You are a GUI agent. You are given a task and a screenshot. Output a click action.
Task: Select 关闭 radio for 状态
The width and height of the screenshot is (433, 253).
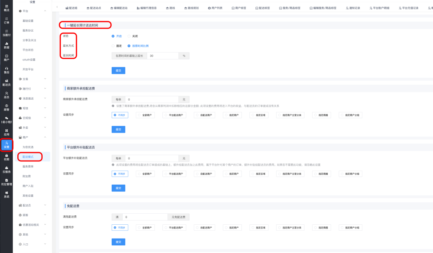pyautogui.click(x=129, y=36)
